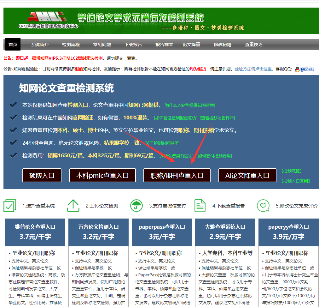319x307 pixels.
Task: Go to 检测流程 in the navigation bar
Action: [x=71, y=45]
